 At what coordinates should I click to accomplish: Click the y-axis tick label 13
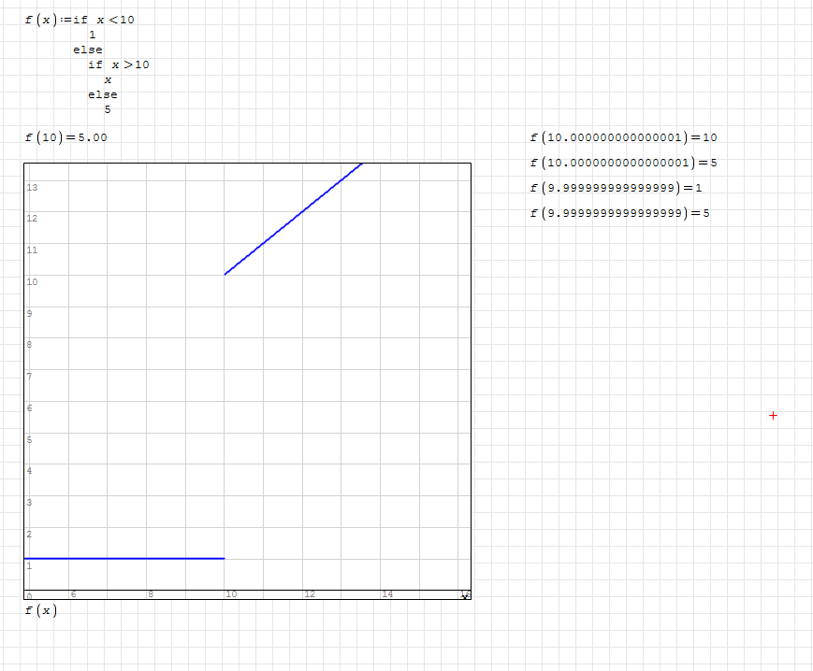32,188
